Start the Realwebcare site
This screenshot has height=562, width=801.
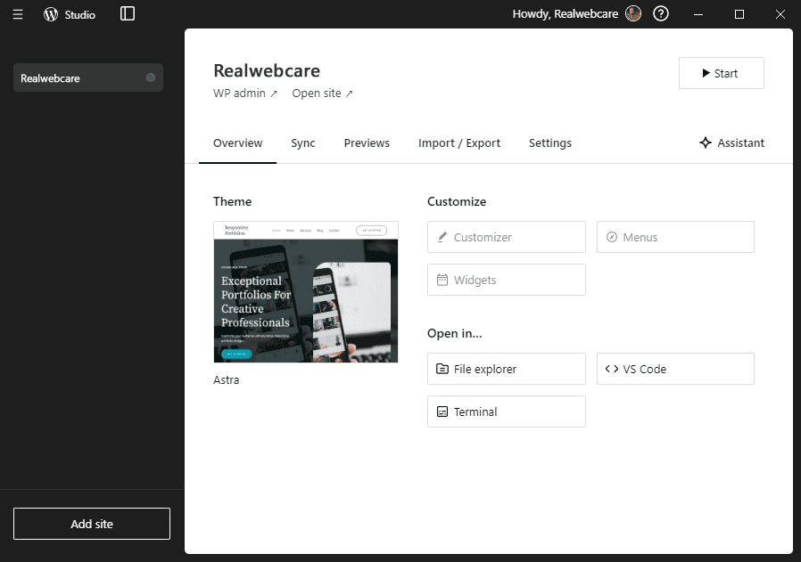tap(721, 73)
